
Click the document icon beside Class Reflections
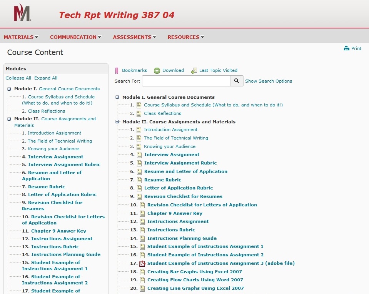[x=139, y=113]
